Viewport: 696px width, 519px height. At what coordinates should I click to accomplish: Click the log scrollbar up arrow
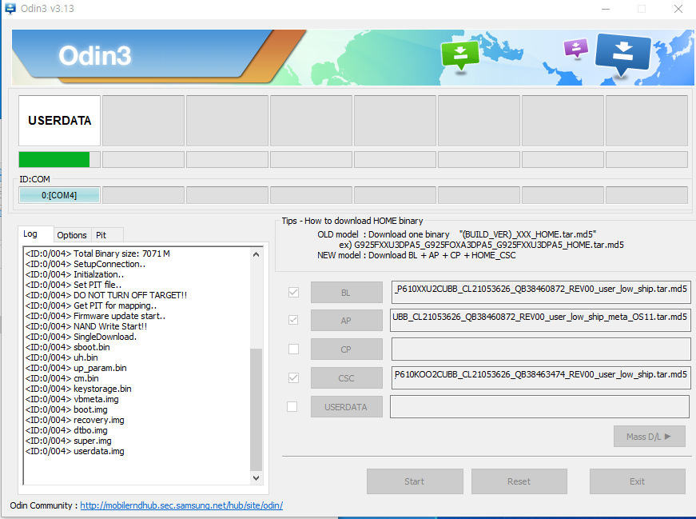tap(257, 254)
